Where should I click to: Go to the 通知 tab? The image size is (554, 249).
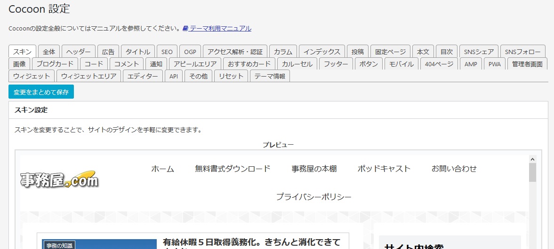(156, 64)
